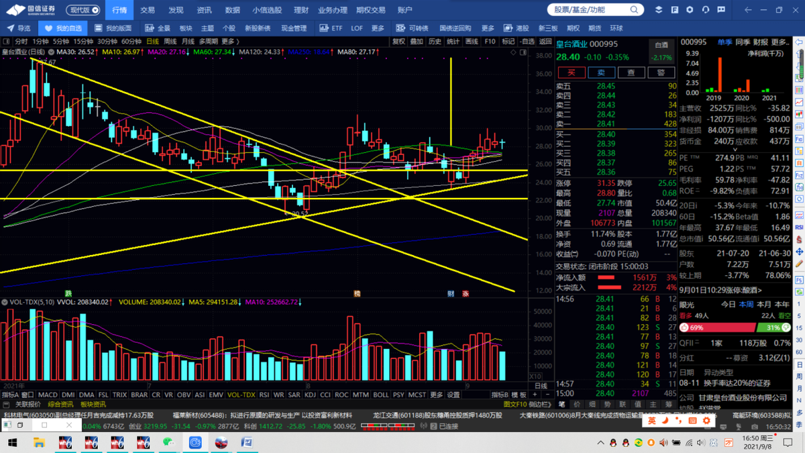Select the KDJ indicator
This screenshot has height=453, width=805.
310,395
